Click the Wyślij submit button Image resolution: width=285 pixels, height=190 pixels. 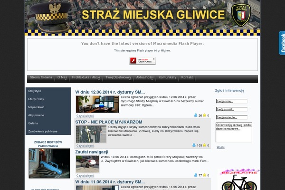coord(220,147)
